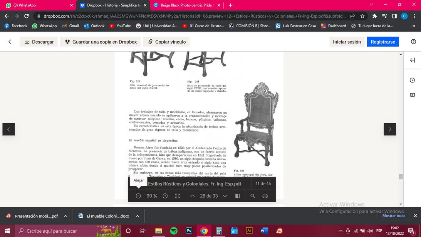
Task: Go to next PDF page arrow
Action: [225, 196]
